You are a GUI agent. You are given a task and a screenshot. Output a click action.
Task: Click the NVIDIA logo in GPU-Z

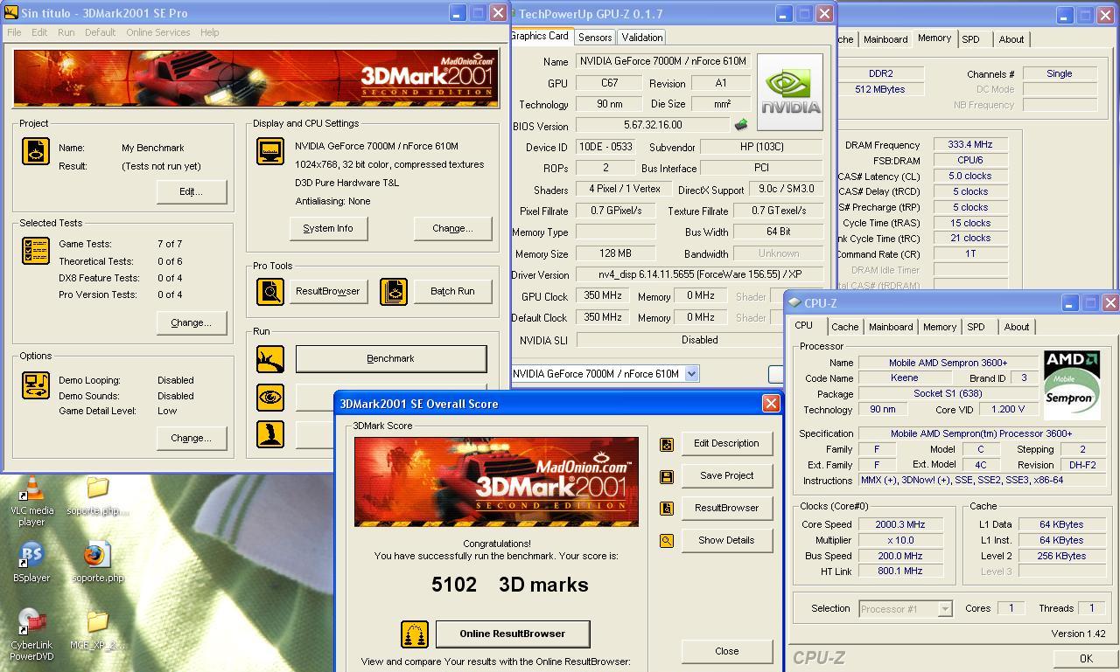[790, 92]
